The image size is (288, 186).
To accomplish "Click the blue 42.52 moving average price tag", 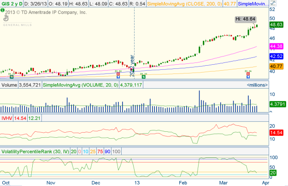I will click(x=276, y=56).
